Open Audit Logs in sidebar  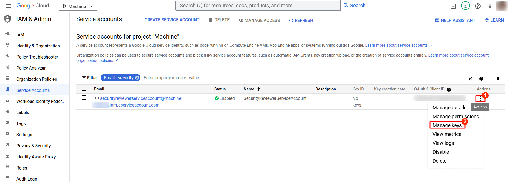27,179
